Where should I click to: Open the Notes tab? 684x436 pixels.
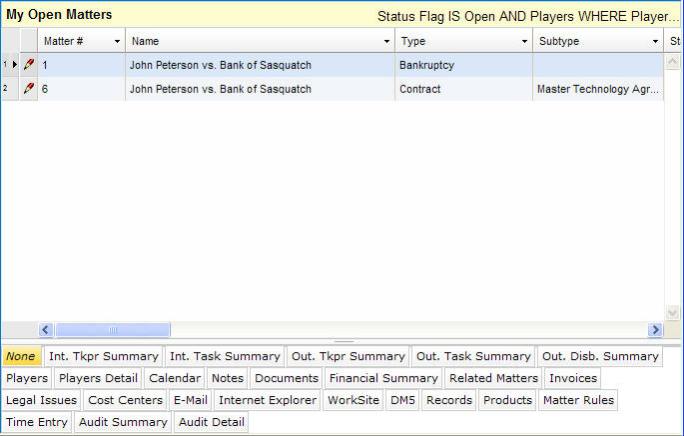click(228, 378)
